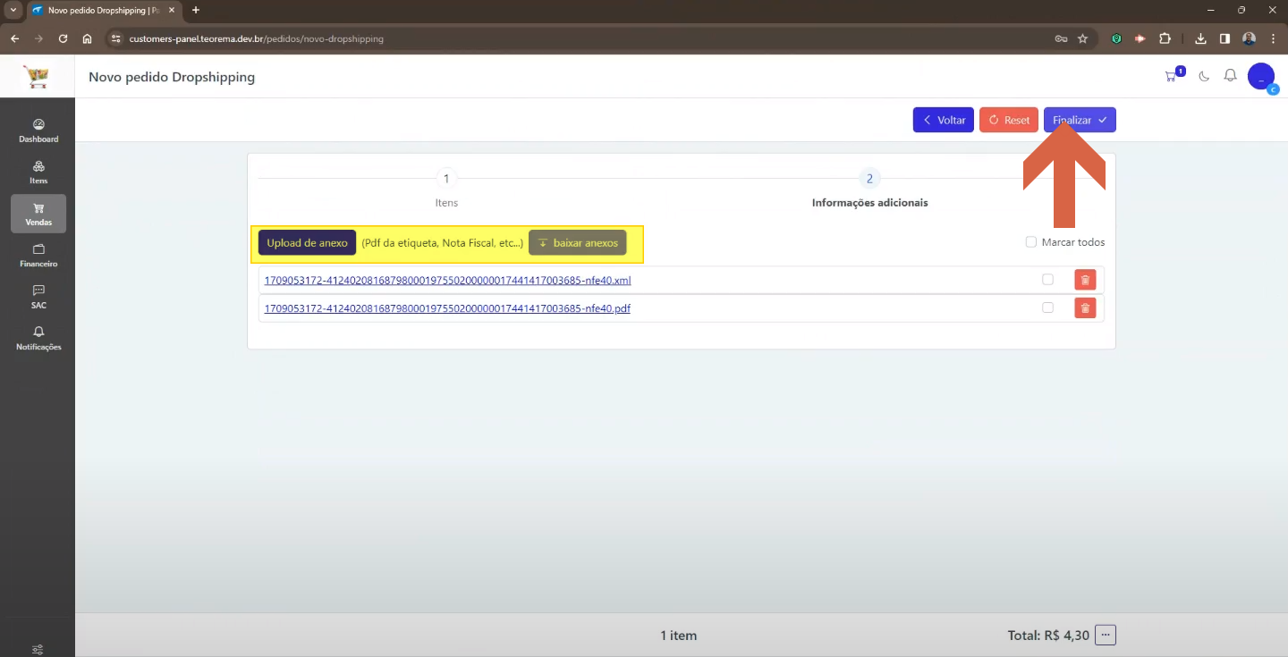Open the nfe40.xml attachment link
1288x657 pixels.
448,280
